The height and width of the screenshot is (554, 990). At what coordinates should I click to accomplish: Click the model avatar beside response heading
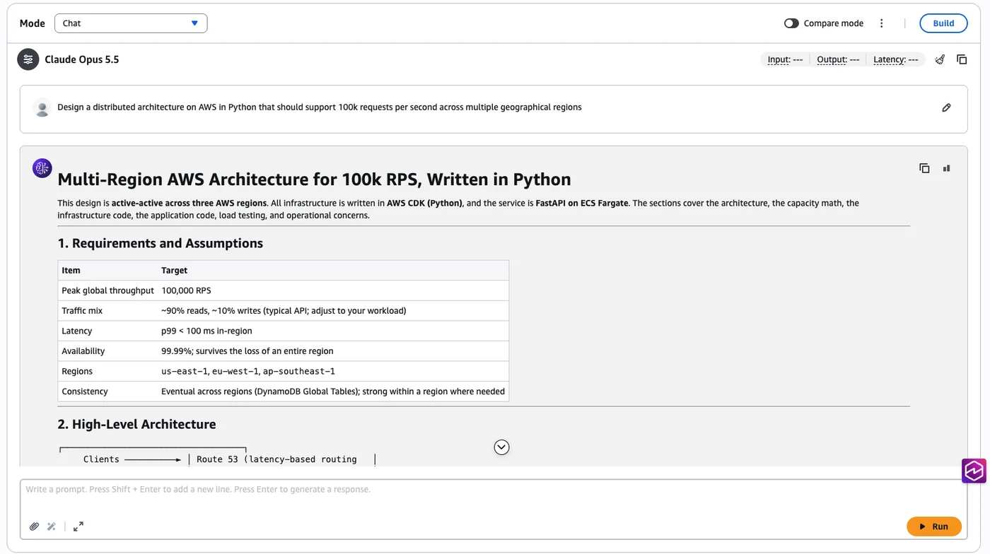(x=42, y=168)
